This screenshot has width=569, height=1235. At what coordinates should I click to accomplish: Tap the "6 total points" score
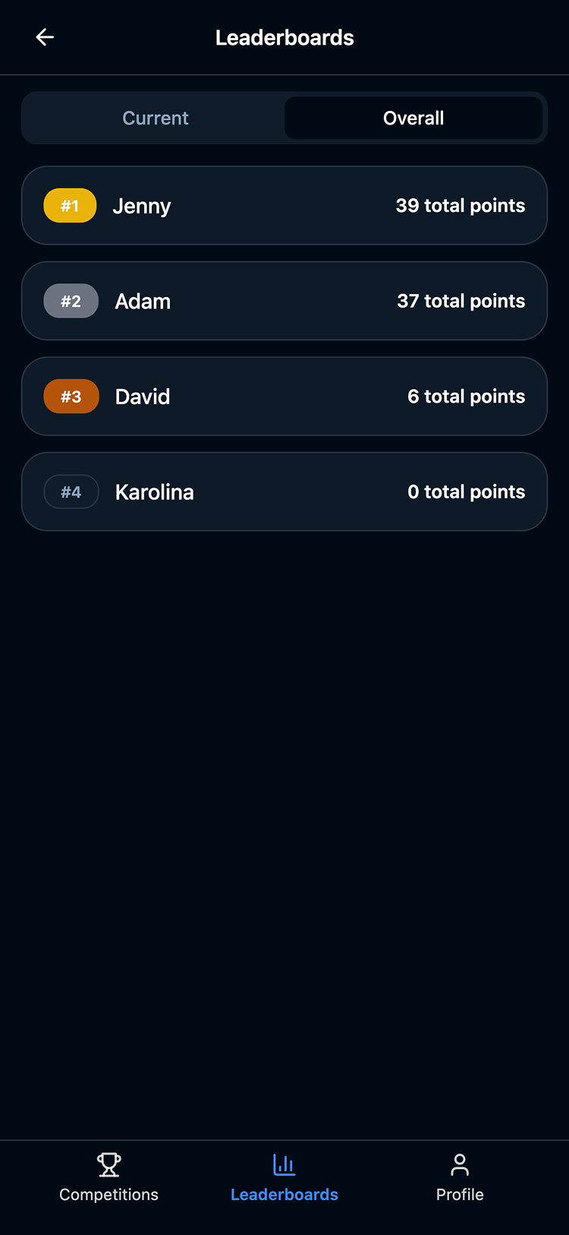466,396
